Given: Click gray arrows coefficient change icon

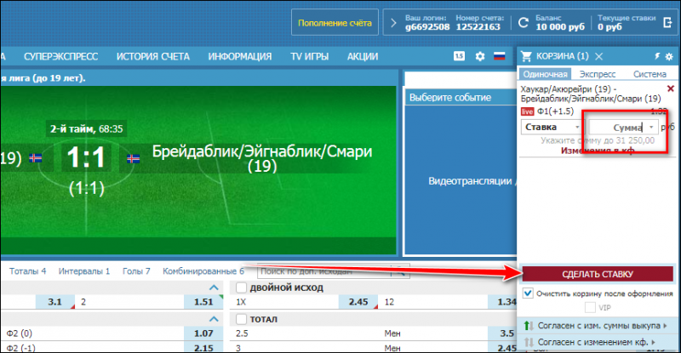Looking at the screenshot, I should pyautogui.click(x=528, y=342).
